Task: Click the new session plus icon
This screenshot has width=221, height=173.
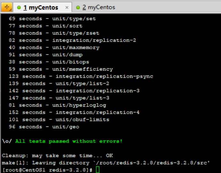Action: click(x=7, y=7)
